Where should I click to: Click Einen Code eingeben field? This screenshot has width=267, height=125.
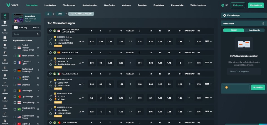[244, 71]
